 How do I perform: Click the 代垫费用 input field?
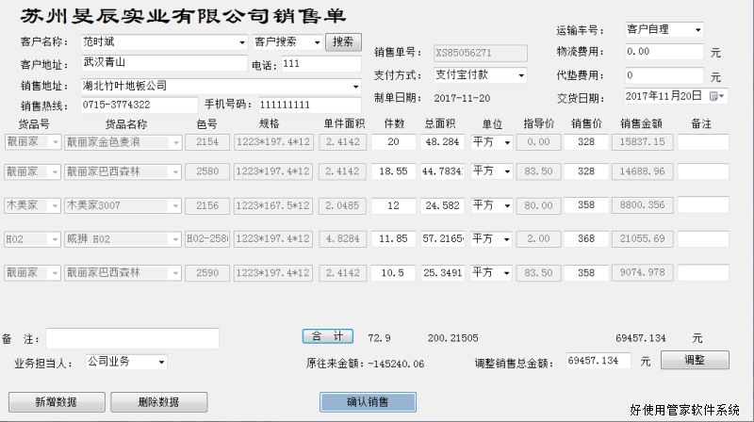(x=663, y=75)
